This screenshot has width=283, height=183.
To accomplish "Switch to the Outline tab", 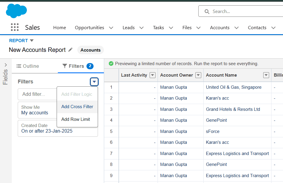I will click(x=28, y=66).
